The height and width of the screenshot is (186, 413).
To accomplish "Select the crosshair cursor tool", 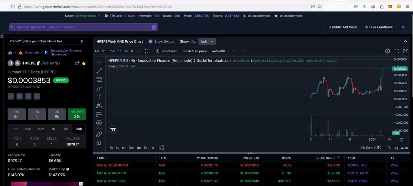I will tap(99, 62).
